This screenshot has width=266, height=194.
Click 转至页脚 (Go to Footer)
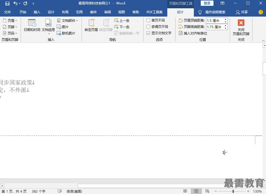[106, 25]
